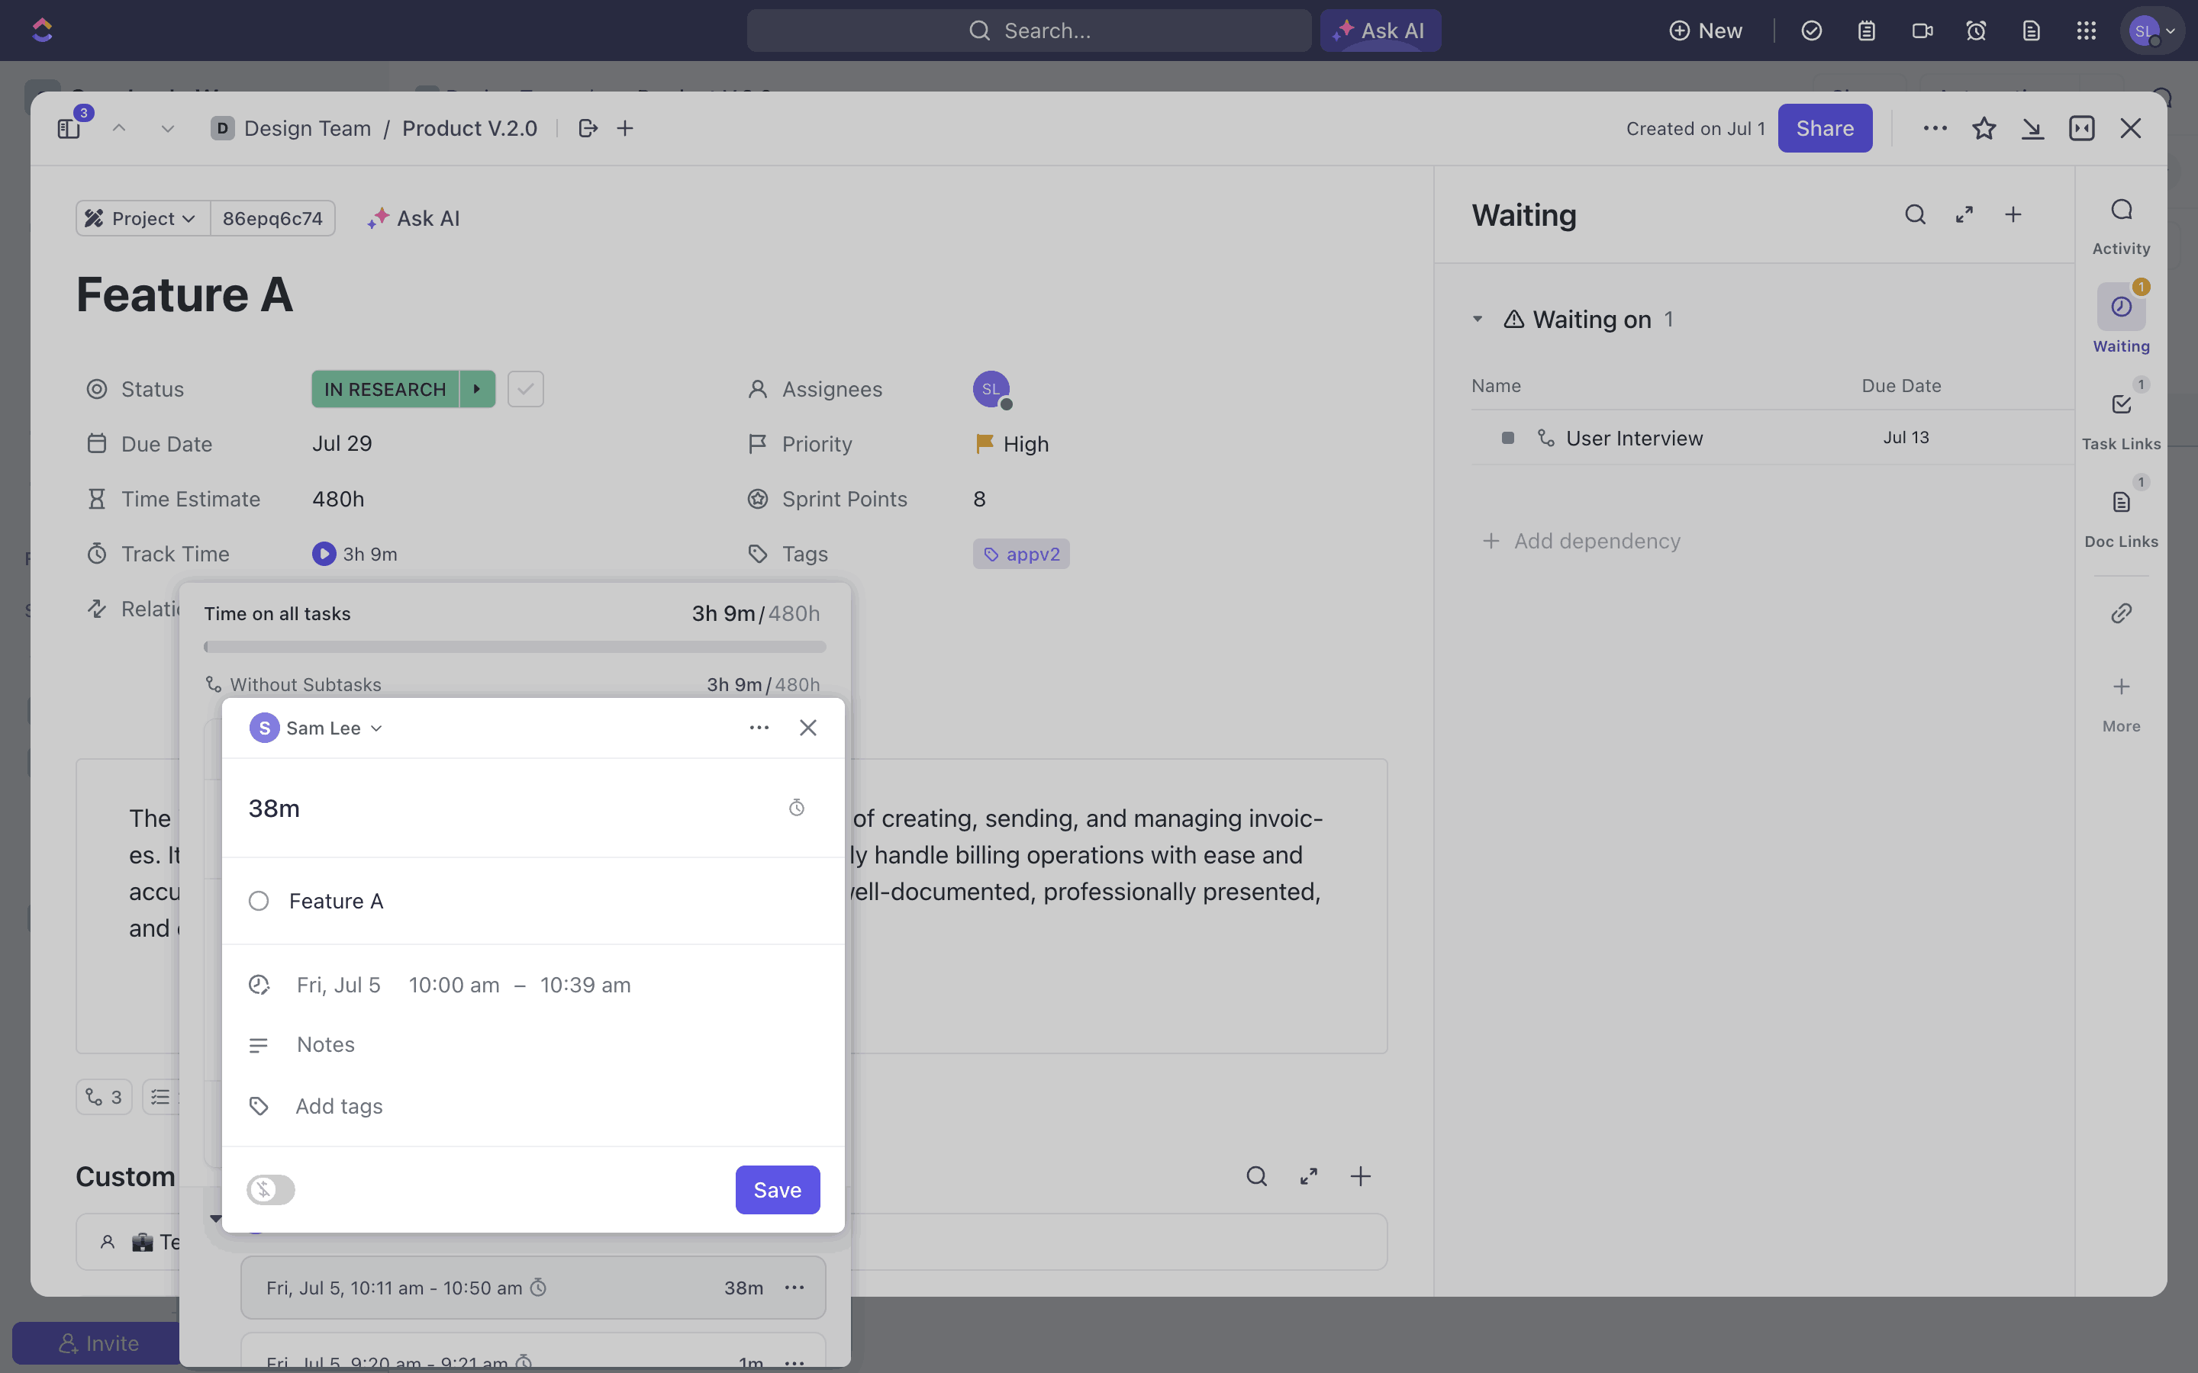Mark Feature A complete via circle
2198x1373 pixels.
pos(259,901)
